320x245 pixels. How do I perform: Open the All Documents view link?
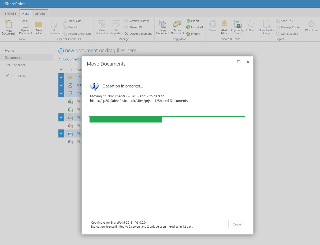pyautogui.click(x=70, y=59)
